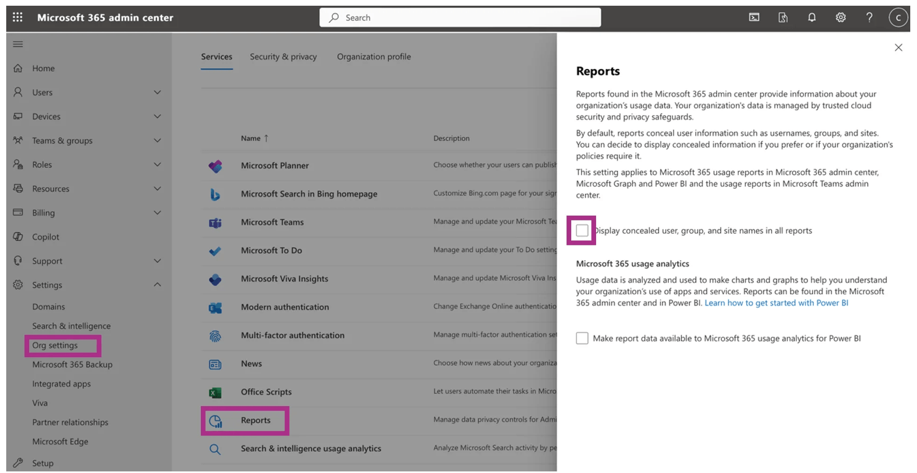
Task: Open Viva under Settings
Action: coord(40,403)
